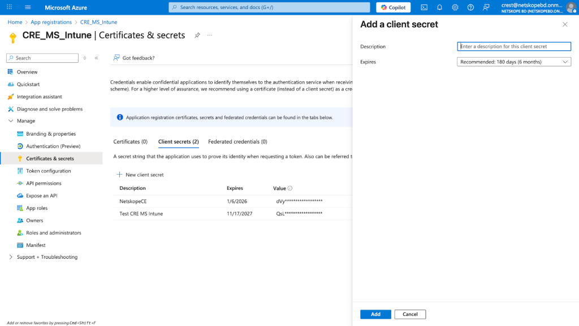
Task: Switch to Federated credentials (0) tab
Action: click(x=237, y=142)
